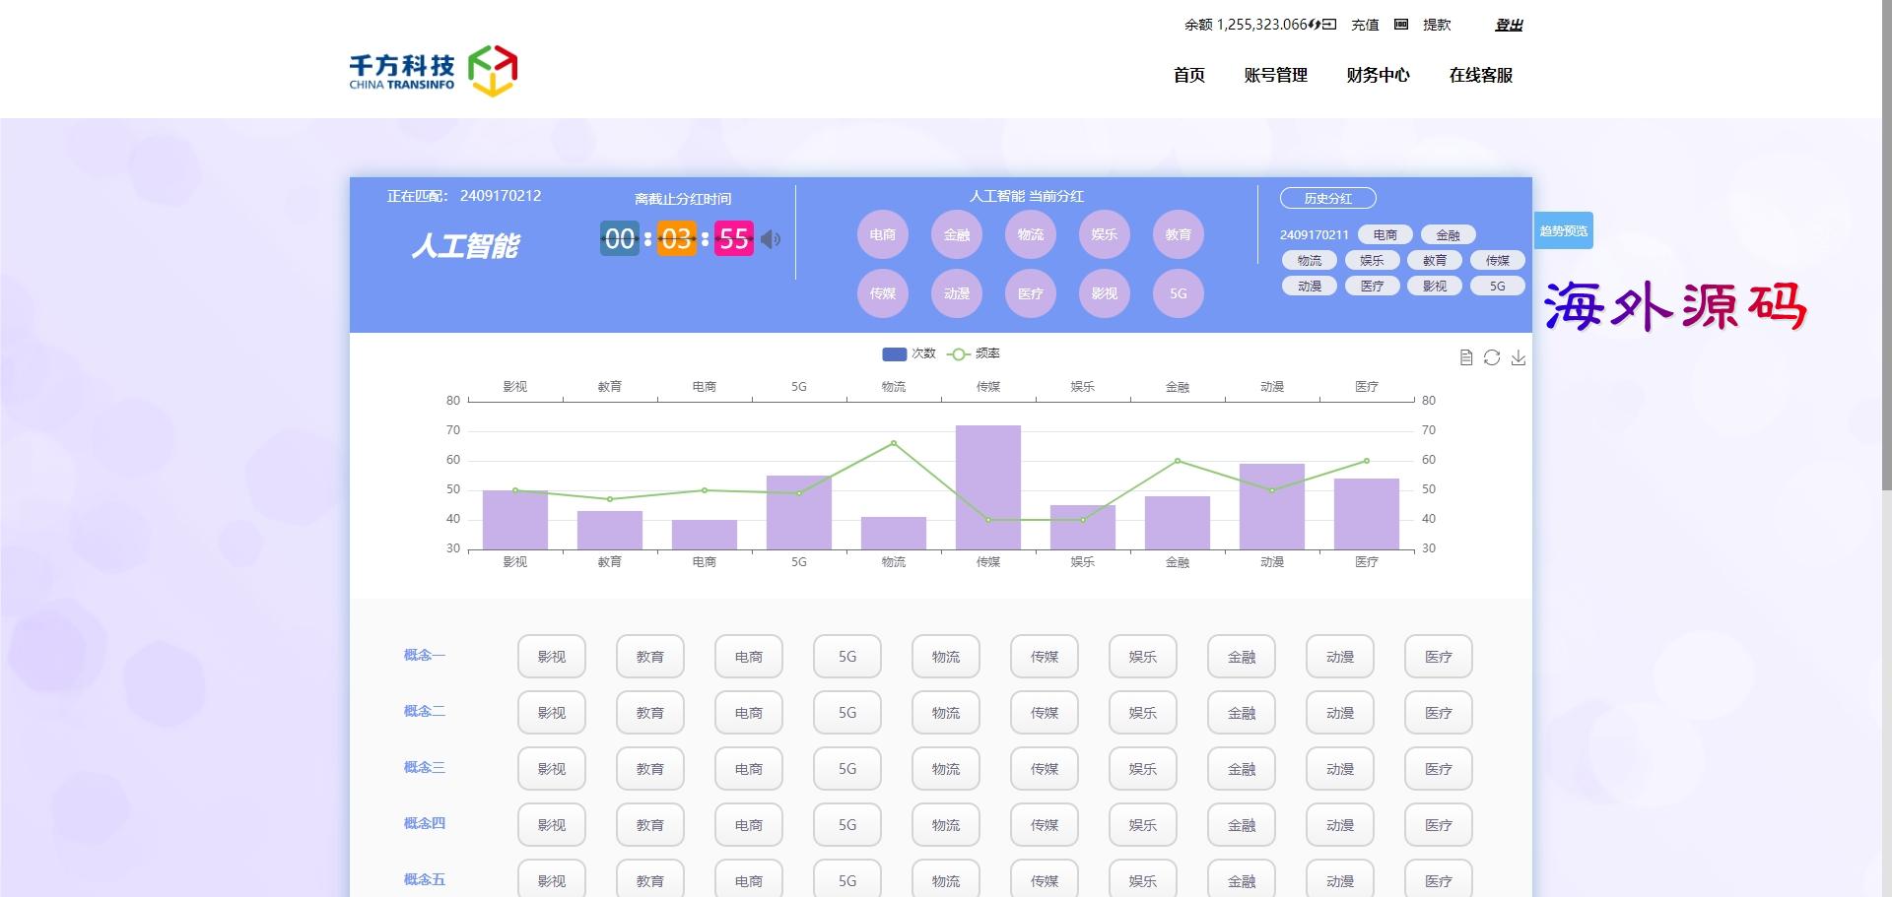1892x897 pixels.
Task: Click the 动漫 bar in chart
Action: 1272,507
